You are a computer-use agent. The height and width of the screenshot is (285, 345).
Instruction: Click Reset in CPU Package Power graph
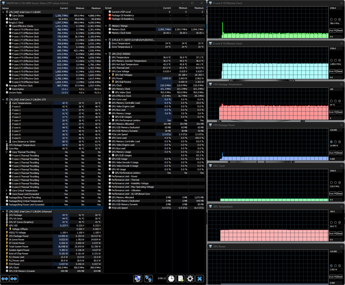340,153
